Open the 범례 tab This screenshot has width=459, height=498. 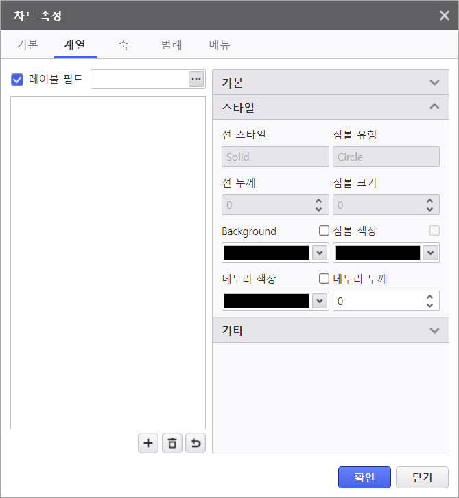click(172, 45)
